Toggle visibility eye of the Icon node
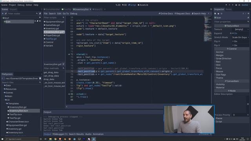This screenshot has width=251, height=141. point(40,21)
